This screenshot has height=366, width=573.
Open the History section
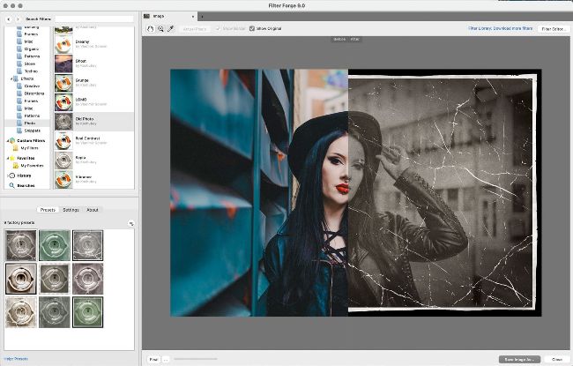(23, 176)
